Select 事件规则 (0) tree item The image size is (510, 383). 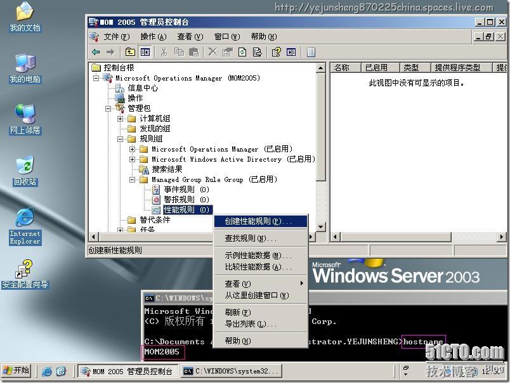click(x=186, y=190)
